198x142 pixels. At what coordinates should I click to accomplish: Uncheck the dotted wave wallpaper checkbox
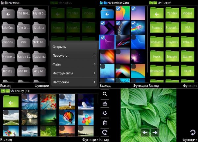118,23
